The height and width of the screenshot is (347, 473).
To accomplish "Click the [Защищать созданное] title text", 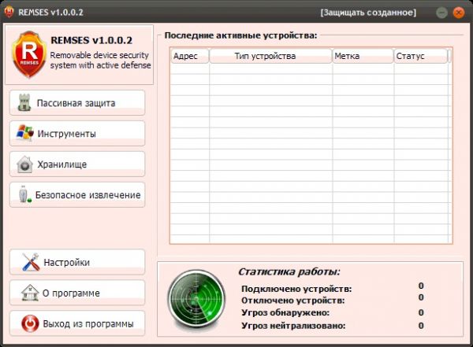I will point(368,13).
